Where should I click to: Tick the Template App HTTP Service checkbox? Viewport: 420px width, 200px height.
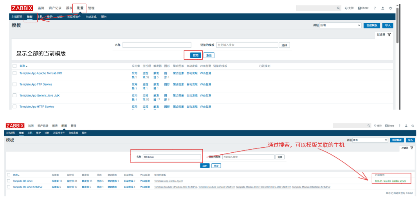pos(14,106)
